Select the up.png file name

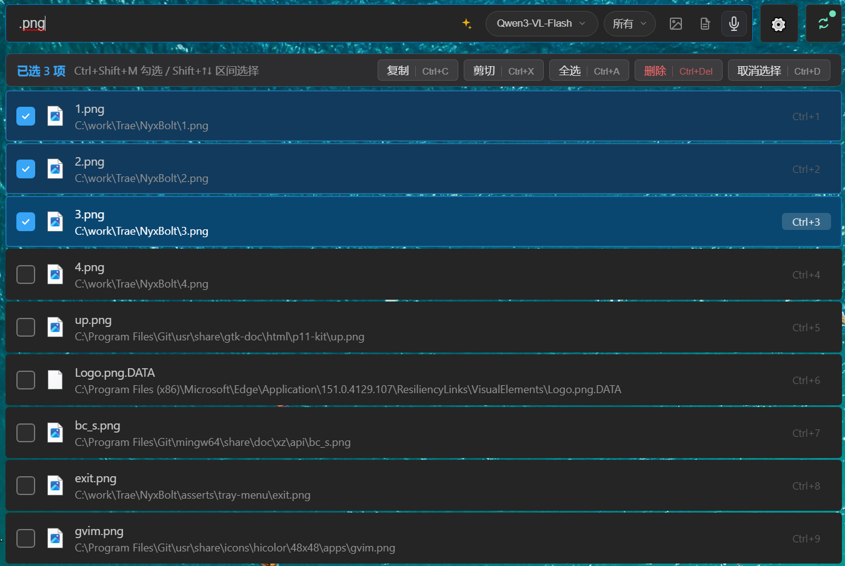[x=93, y=320]
